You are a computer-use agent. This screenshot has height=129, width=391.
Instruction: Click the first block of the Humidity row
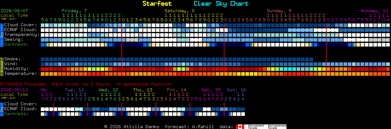pyautogui.click(x=43, y=69)
